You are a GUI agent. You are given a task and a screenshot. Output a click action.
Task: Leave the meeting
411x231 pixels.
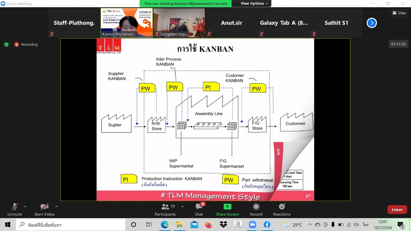pos(397,210)
